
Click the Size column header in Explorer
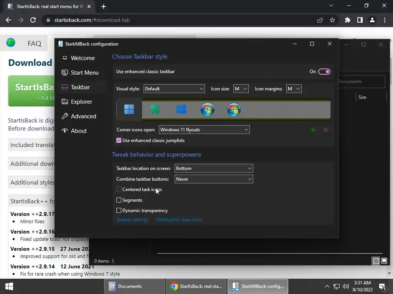pos(362,97)
